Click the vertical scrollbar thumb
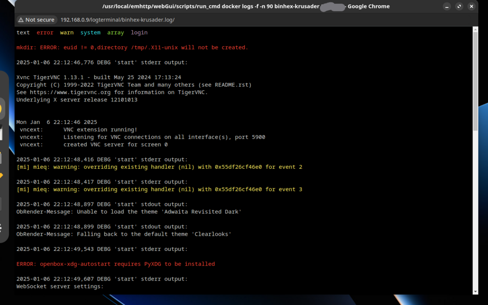 pyautogui.click(x=475, y=81)
